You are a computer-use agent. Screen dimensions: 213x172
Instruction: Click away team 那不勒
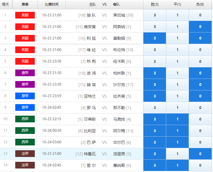click(x=119, y=108)
